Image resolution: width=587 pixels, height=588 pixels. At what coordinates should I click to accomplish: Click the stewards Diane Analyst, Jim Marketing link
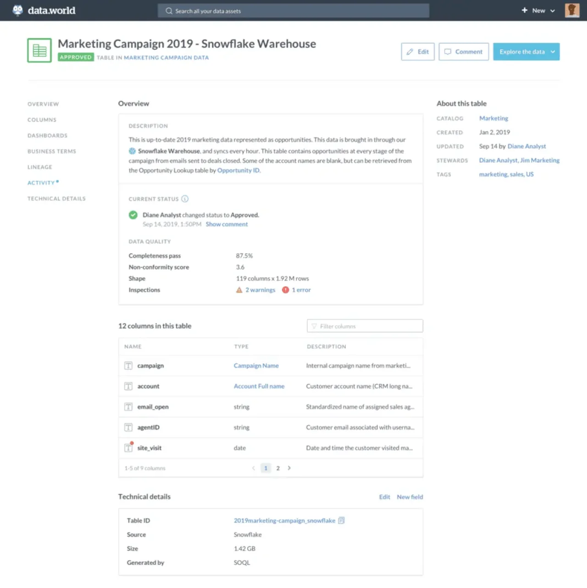tap(519, 160)
